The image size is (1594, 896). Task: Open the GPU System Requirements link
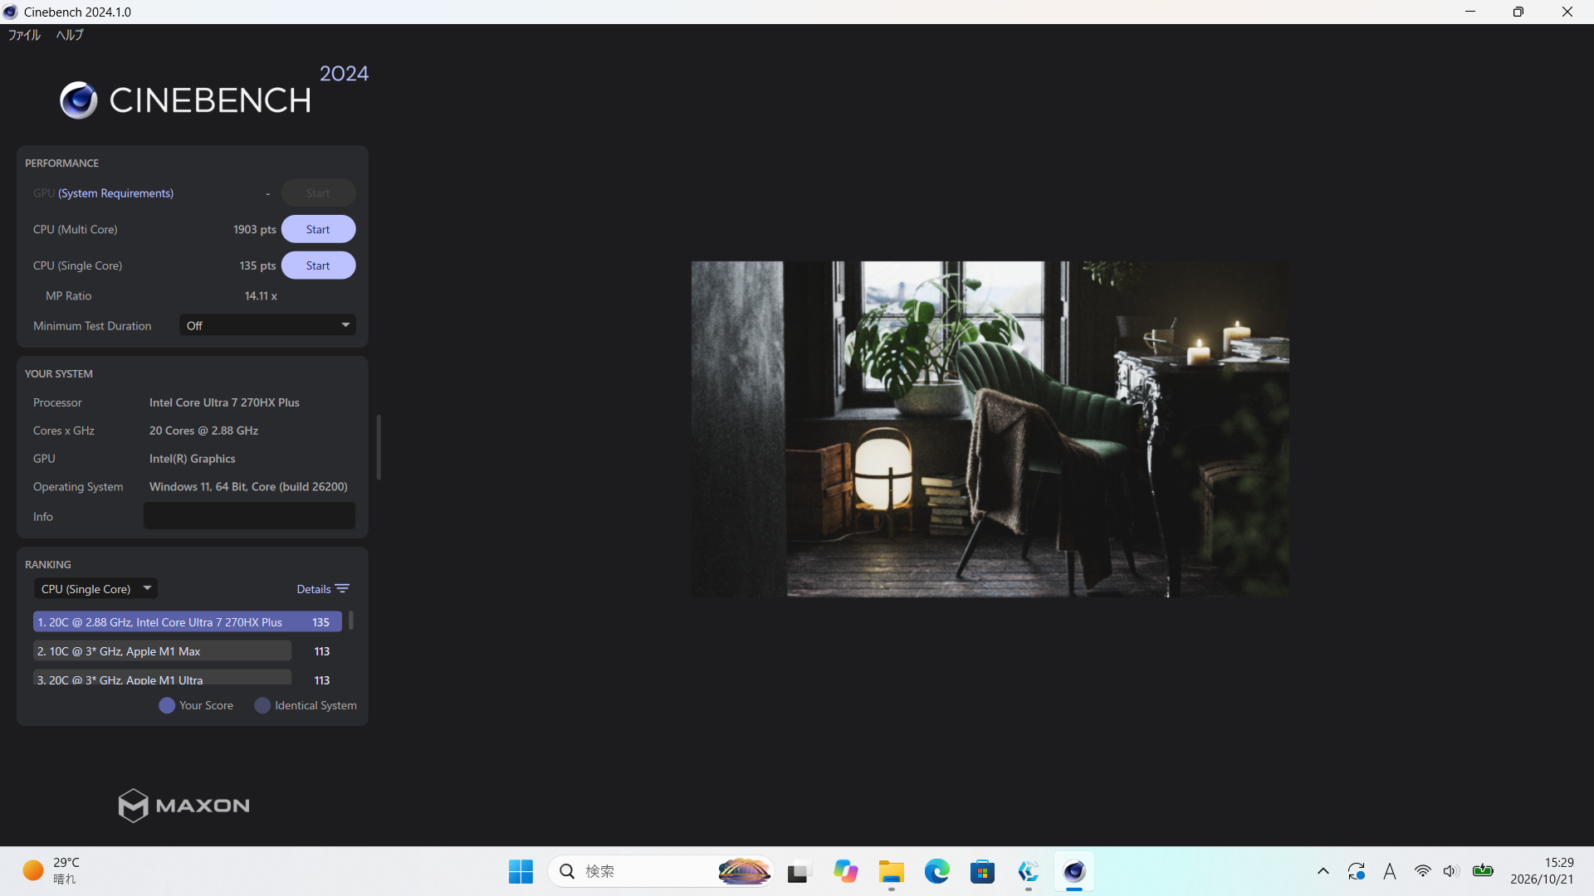115,193
